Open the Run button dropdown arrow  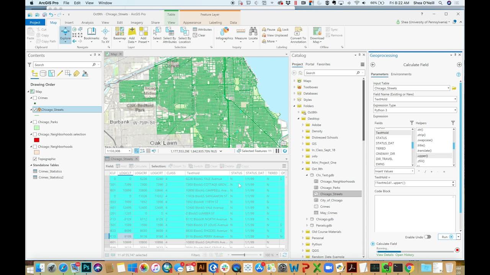(x=458, y=237)
